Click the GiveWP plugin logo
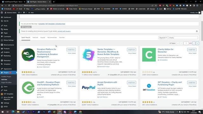Viewport: 203px width, 114px height. click(x=28, y=88)
